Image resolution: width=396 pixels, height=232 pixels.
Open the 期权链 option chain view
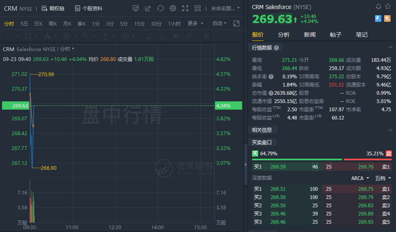coord(53,9)
